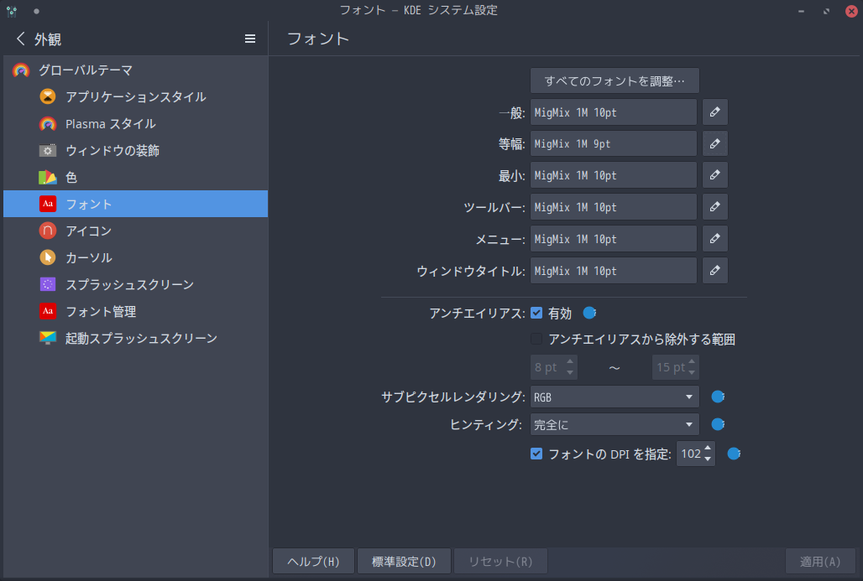863x581 pixels.
Task: Edit the ウィンドウタイトル font with the pencil button
Action: pyautogui.click(x=715, y=271)
